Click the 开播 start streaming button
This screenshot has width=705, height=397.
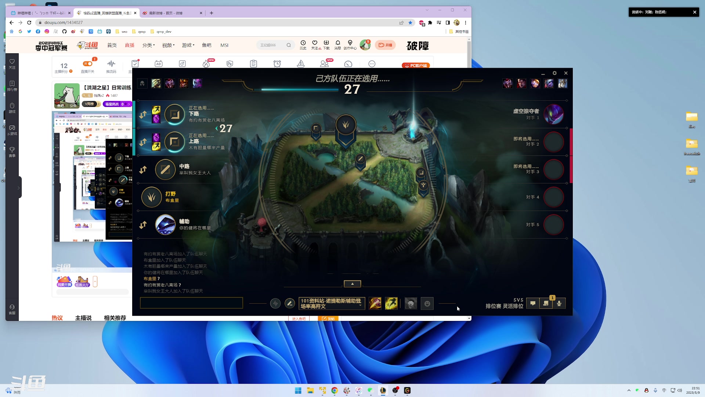point(386,45)
